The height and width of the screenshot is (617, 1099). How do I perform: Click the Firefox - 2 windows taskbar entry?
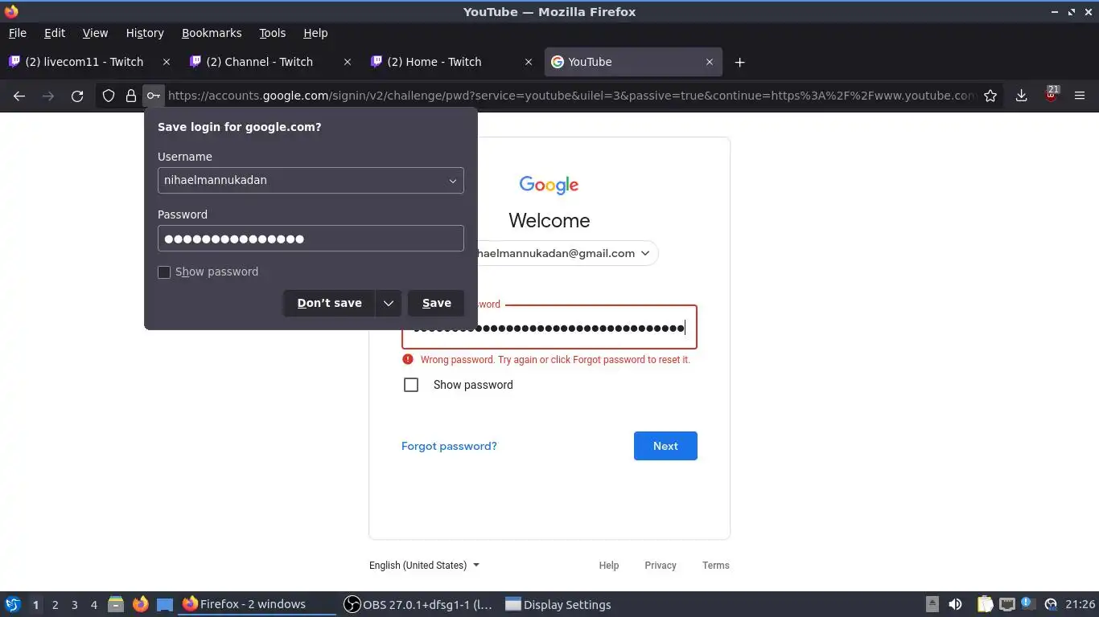(x=257, y=604)
